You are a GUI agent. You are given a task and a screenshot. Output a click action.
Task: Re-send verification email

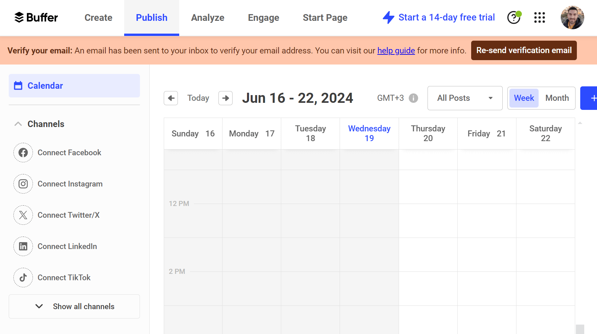coord(524,50)
